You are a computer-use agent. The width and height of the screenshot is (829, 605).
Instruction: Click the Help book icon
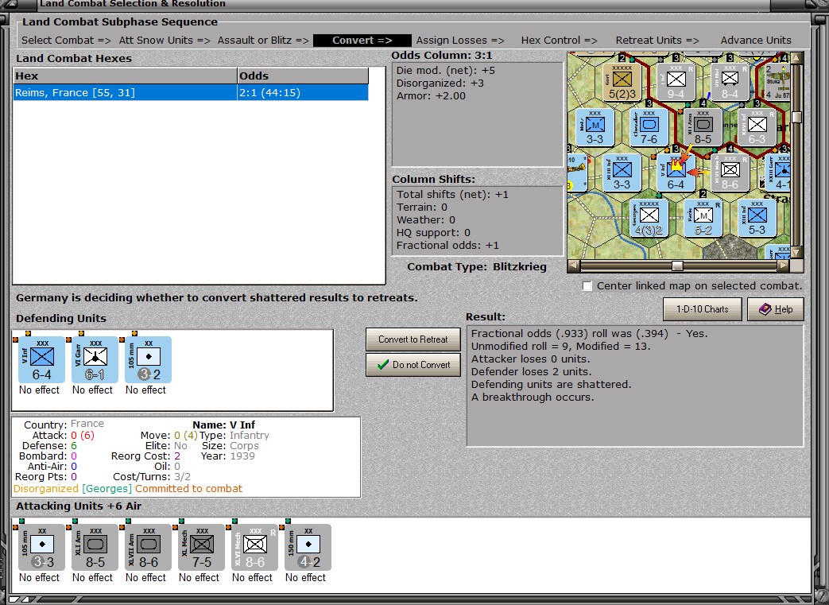[765, 308]
